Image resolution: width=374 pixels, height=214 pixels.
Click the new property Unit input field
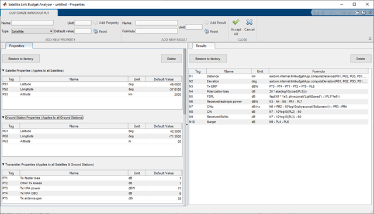coord(83,23)
